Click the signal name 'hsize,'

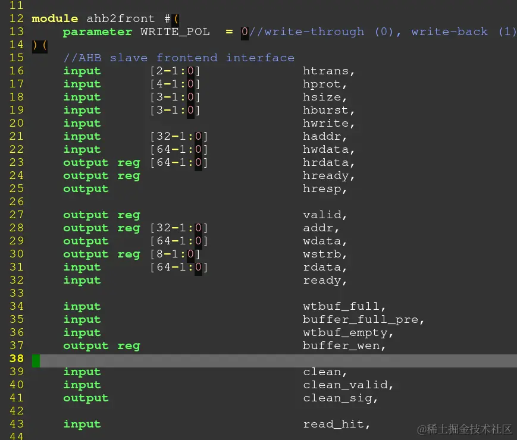click(325, 98)
